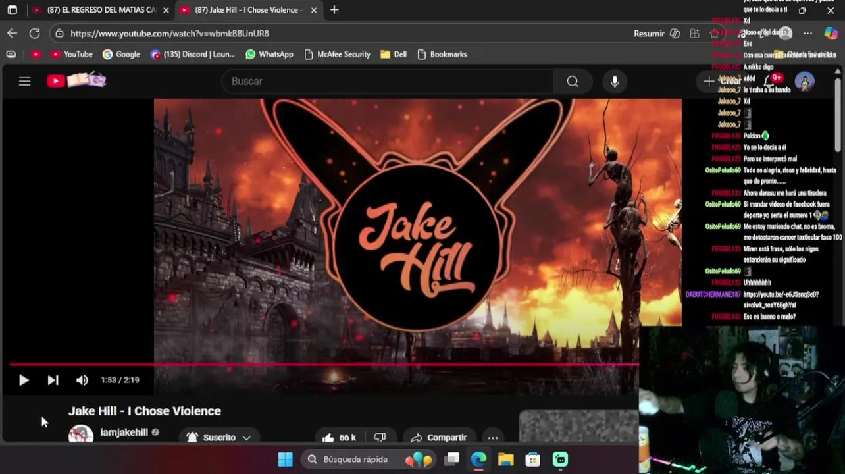Open the red YouTube icon-only bookmark
Screen dimensions: 845x474
point(36,54)
